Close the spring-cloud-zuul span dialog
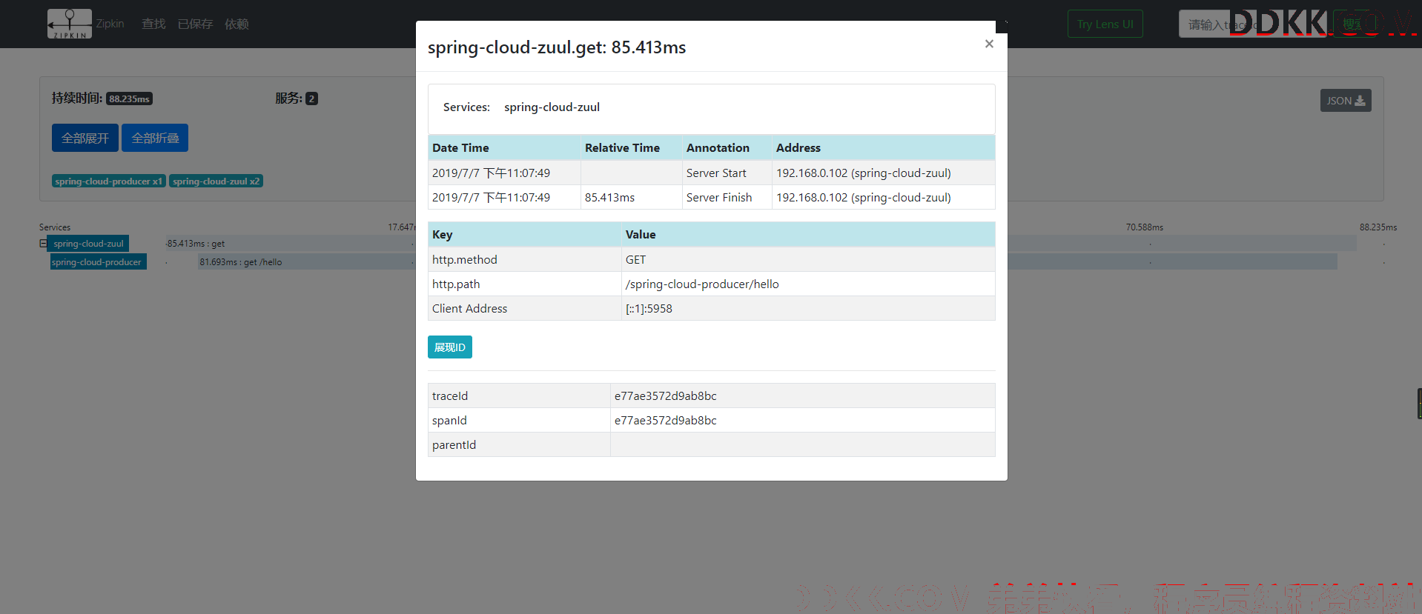 [989, 44]
